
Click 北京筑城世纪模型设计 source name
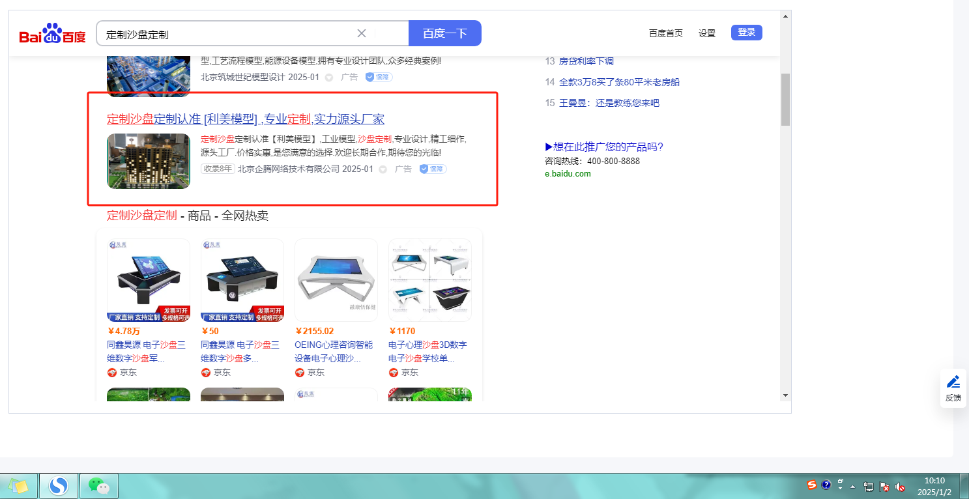[x=243, y=77]
